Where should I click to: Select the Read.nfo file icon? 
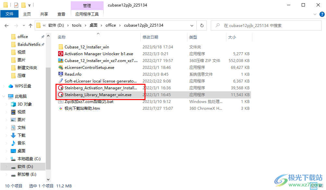pyautogui.click(x=61, y=74)
